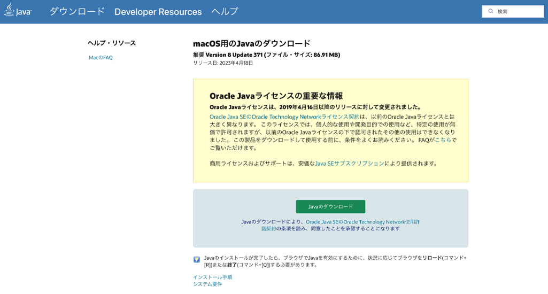Click the Java logo in header
Viewport: 548px width, 294px height.
coord(18,10)
